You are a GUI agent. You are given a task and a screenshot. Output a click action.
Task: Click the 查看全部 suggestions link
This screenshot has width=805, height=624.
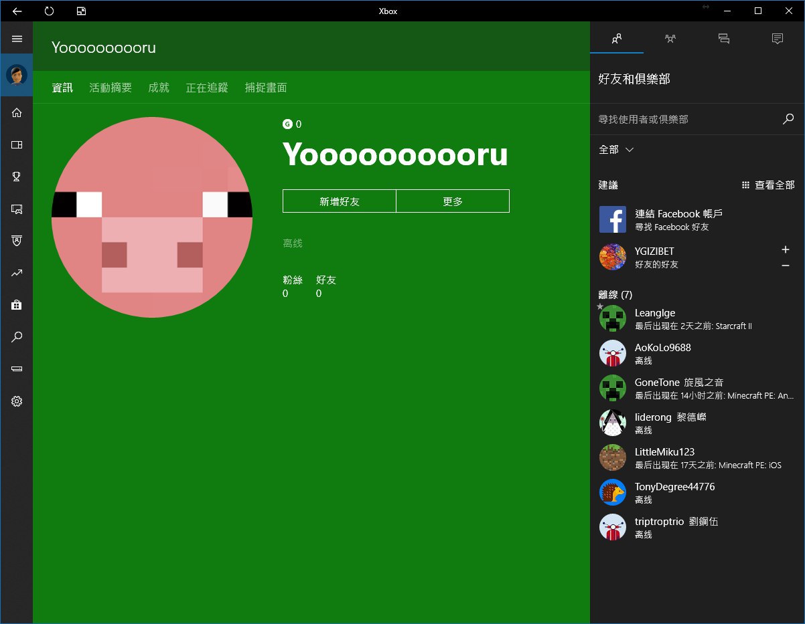(x=768, y=185)
